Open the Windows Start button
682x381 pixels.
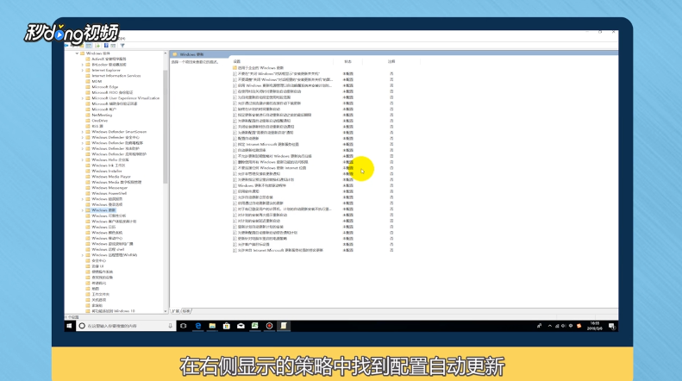pos(69,326)
